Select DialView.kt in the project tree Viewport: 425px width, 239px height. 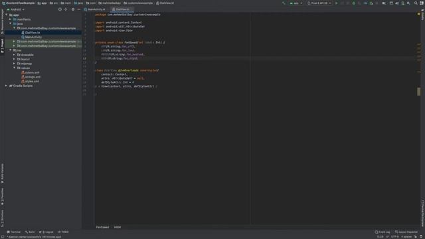(x=33, y=33)
